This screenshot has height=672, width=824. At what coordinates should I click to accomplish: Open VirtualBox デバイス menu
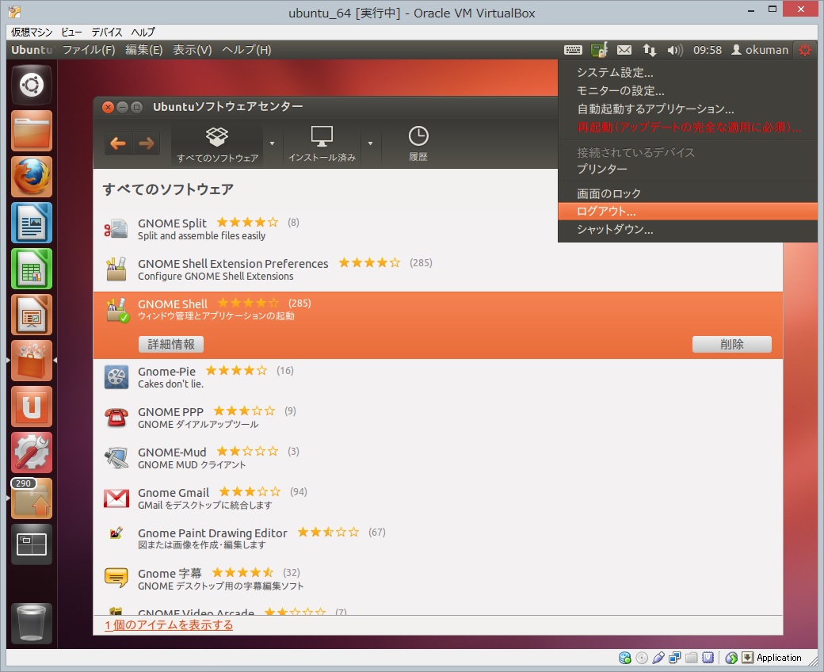pos(107,32)
